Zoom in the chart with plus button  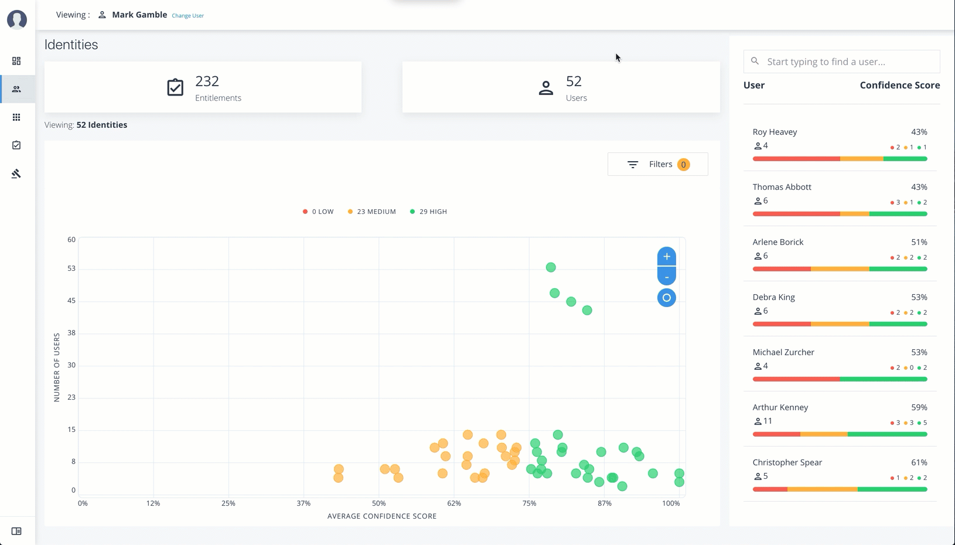[666, 257]
